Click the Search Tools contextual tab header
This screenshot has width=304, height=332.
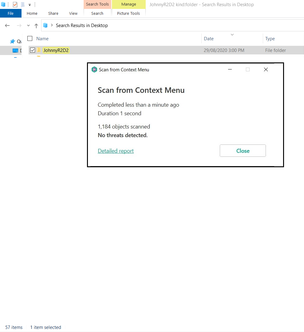click(97, 4)
